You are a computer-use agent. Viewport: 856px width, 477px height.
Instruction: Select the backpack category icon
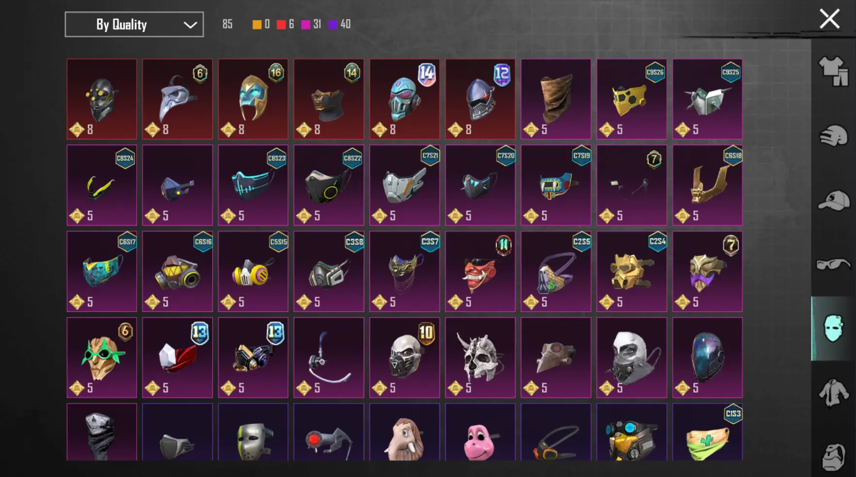click(x=833, y=457)
